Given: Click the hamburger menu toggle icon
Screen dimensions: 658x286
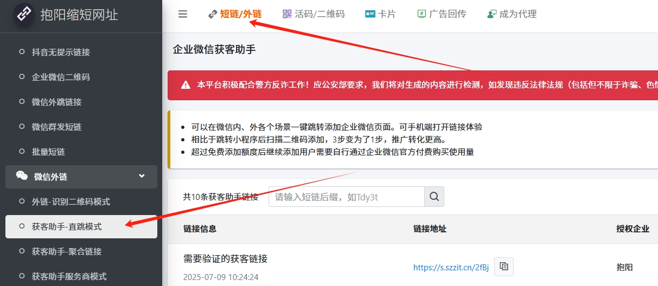Looking at the screenshot, I should click(x=183, y=14).
